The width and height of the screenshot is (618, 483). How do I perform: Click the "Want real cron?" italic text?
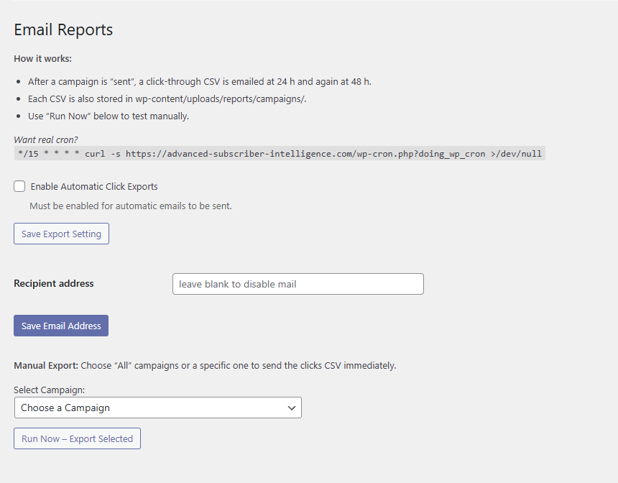click(46, 139)
